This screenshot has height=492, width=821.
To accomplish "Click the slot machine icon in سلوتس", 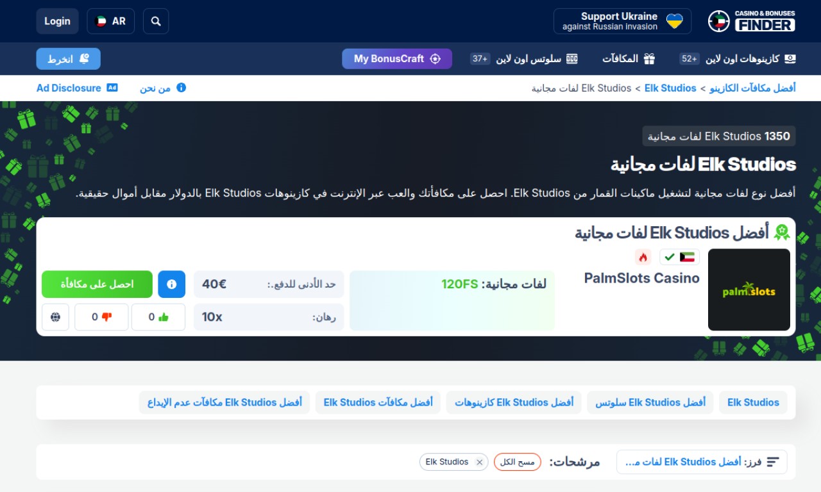I will pos(572,59).
